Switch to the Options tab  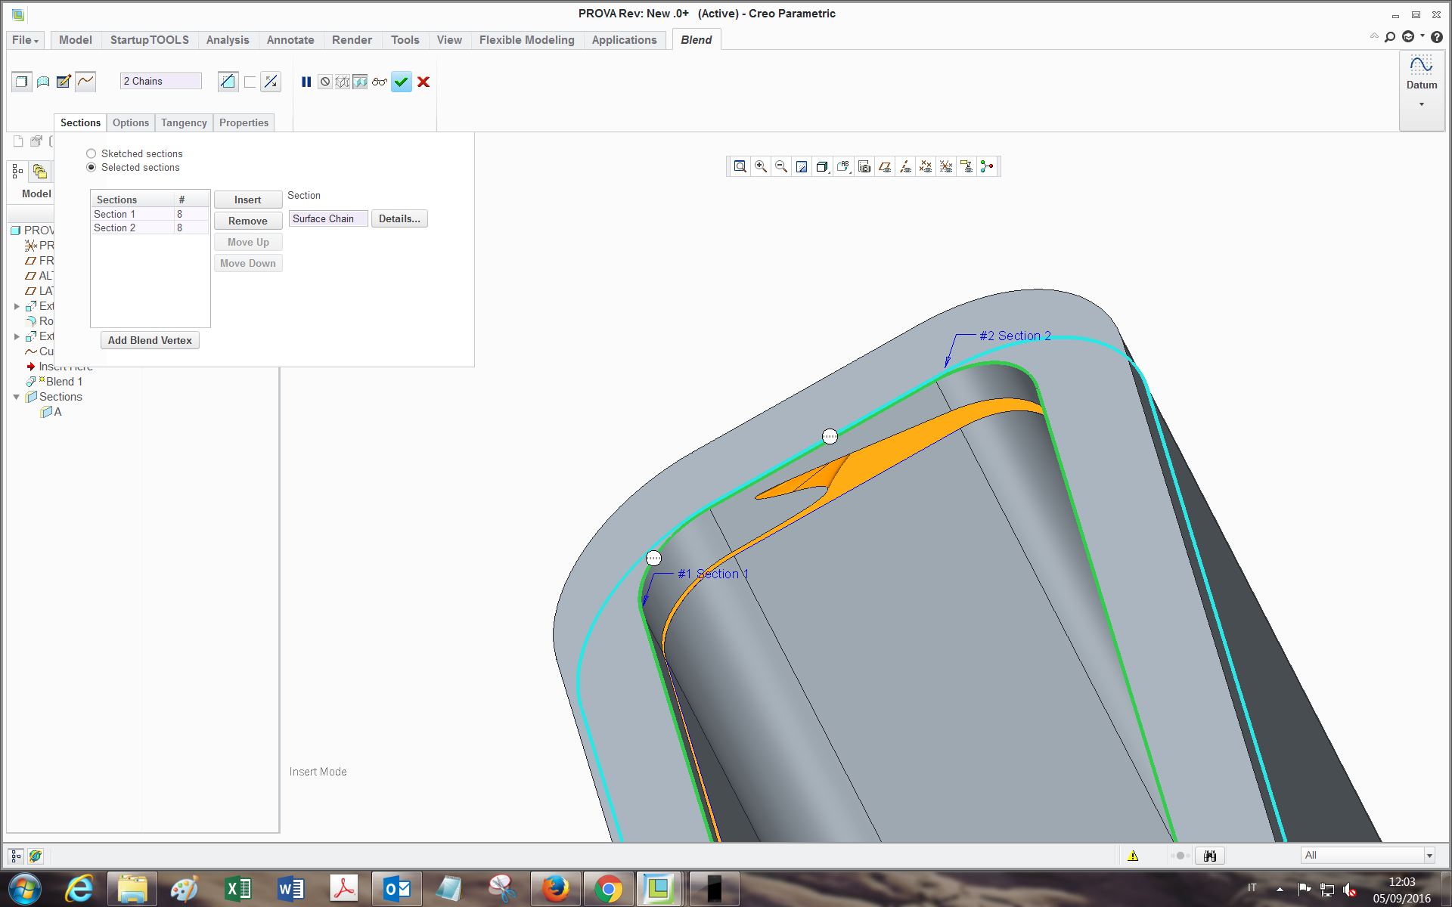point(131,122)
